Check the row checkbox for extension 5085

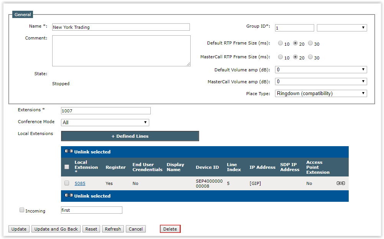click(x=67, y=183)
